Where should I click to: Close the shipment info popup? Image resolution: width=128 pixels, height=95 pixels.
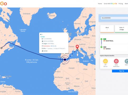coord(68,33)
